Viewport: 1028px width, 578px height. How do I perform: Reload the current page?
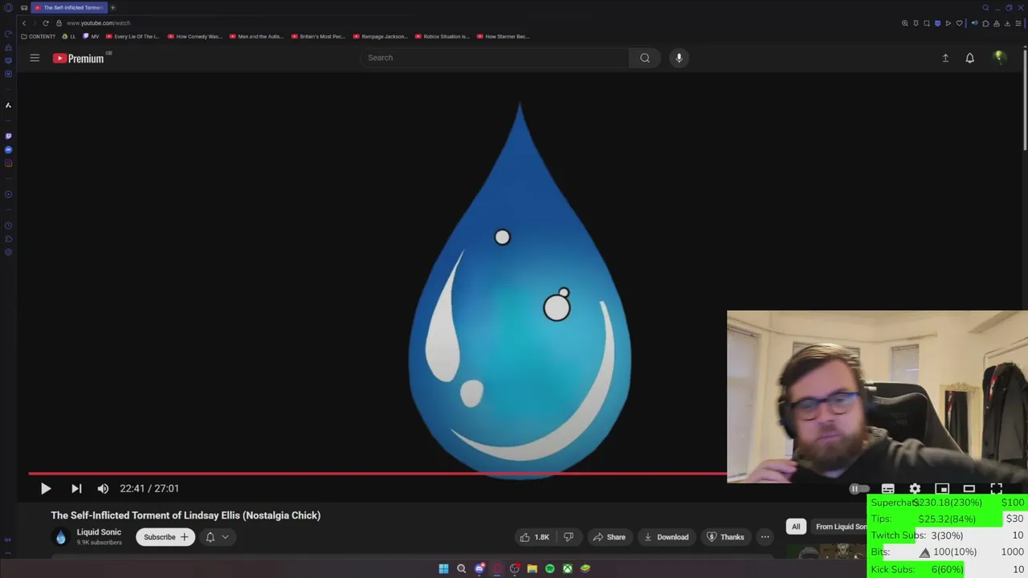click(x=46, y=23)
